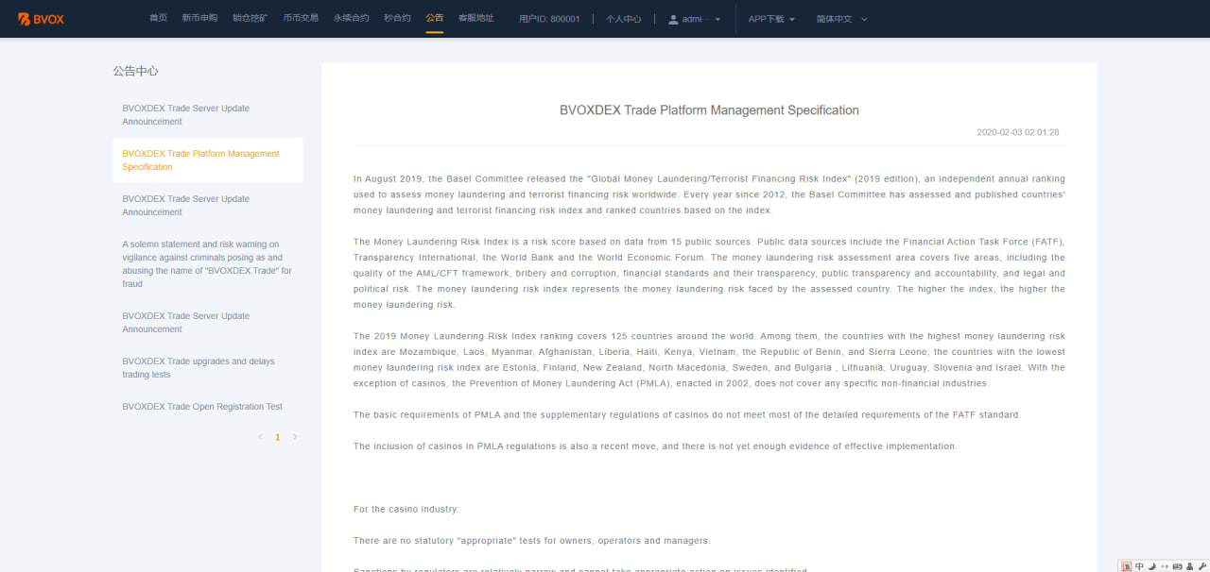
Task: Expand the admin account dropdown
Action: (695, 19)
